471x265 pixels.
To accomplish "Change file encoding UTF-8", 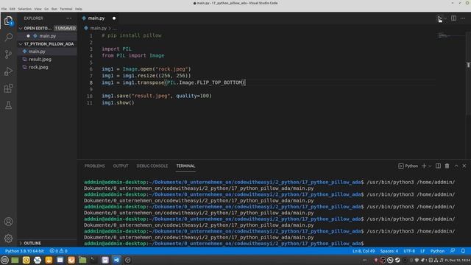I will coord(409,251).
